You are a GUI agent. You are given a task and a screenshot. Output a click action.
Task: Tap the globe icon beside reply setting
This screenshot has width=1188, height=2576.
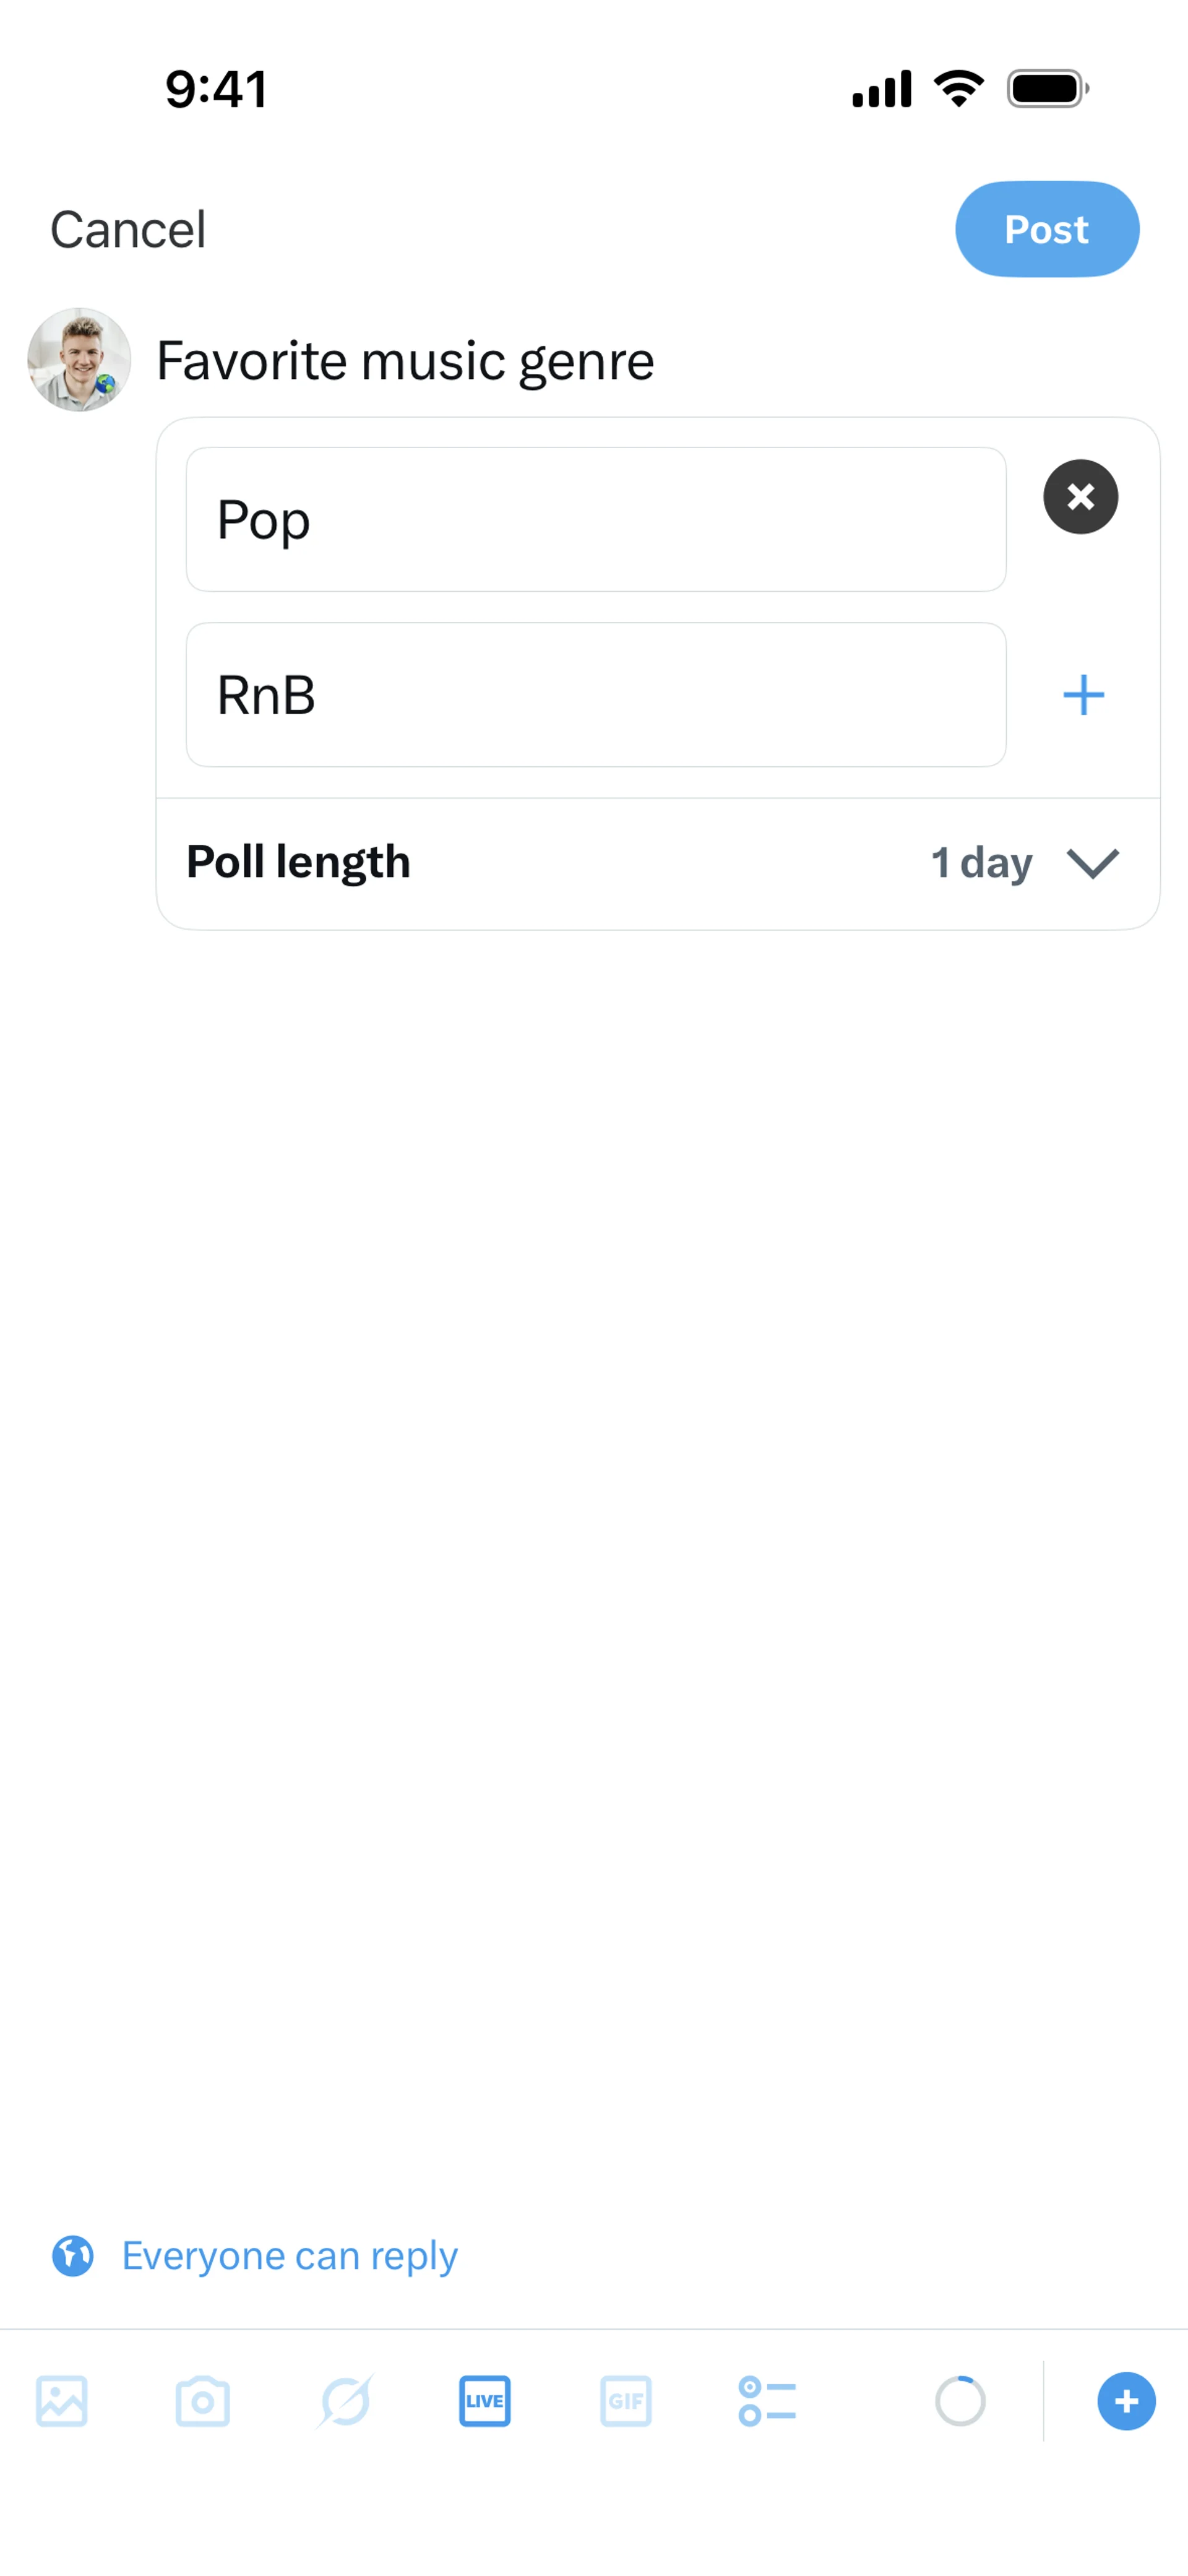tap(73, 2256)
